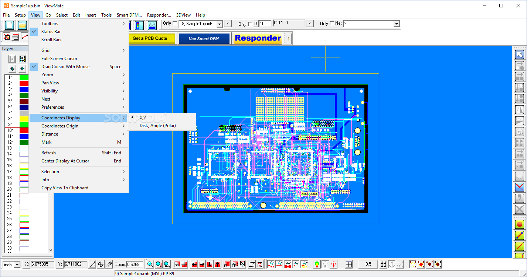
Task: Toggle the Only checkbox beside D field
Action: [x=250, y=24]
